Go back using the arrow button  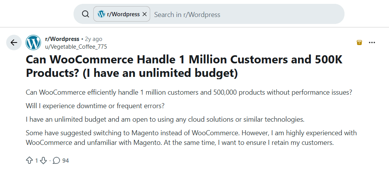click(x=14, y=42)
